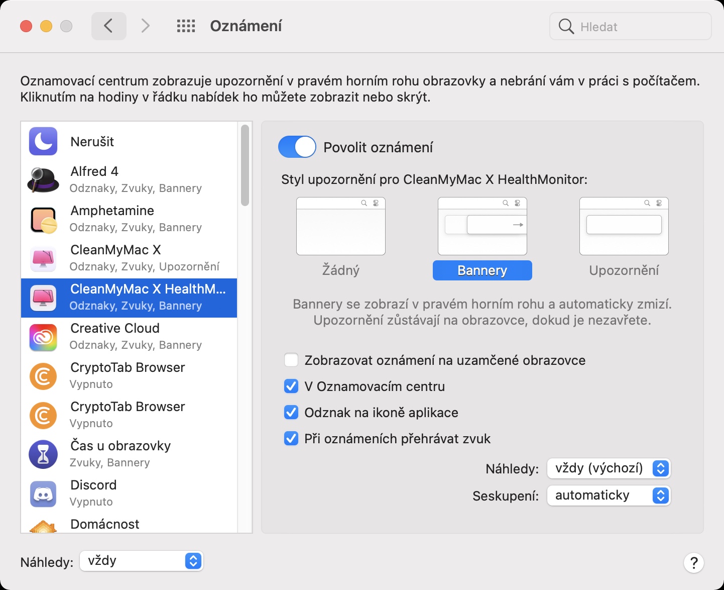Enable notifications on locked screen checkbox
This screenshot has height=590, width=724.
coord(291,360)
